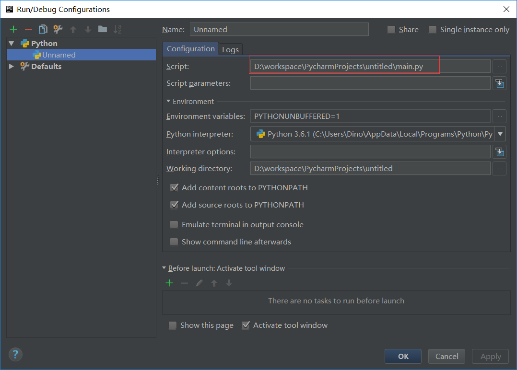517x370 pixels.
Task: Click in the Interpreter options field
Action: point(370,152)
